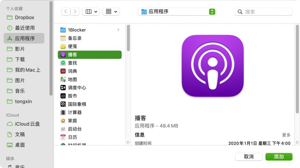Viewport: 300px width, 168px height.
Task: Click the 应用程序 - 48.4 MB text
Action: coord(156,126)
